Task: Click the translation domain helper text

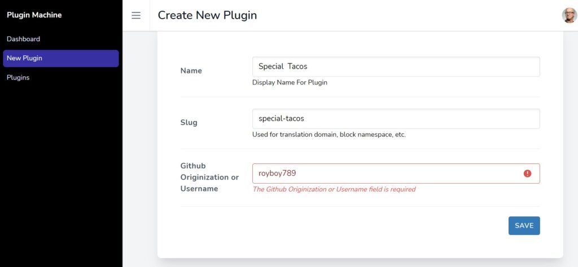Action: point(329,135)
